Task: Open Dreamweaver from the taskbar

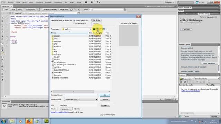Action: point(47,121)
